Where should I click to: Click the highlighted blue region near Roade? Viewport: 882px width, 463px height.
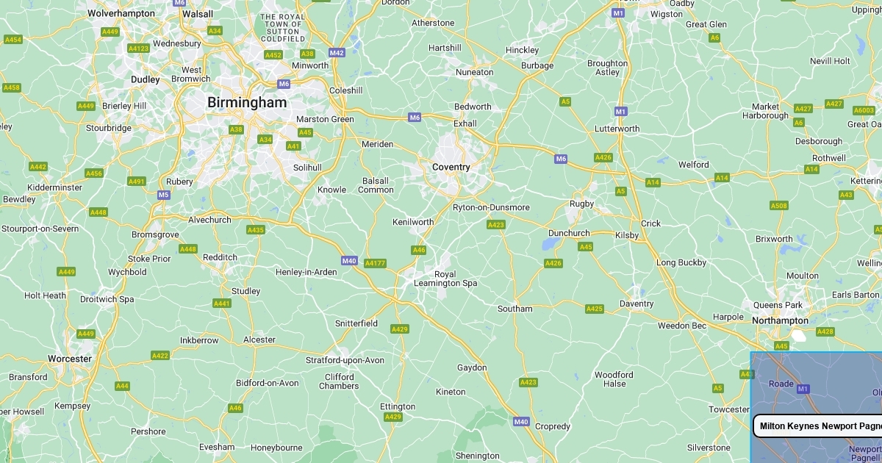tap(816, 407)
